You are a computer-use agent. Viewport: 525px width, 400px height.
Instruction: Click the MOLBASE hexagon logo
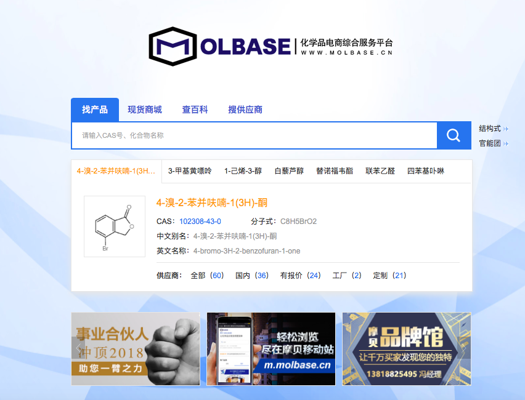click(x=173, y=47)
